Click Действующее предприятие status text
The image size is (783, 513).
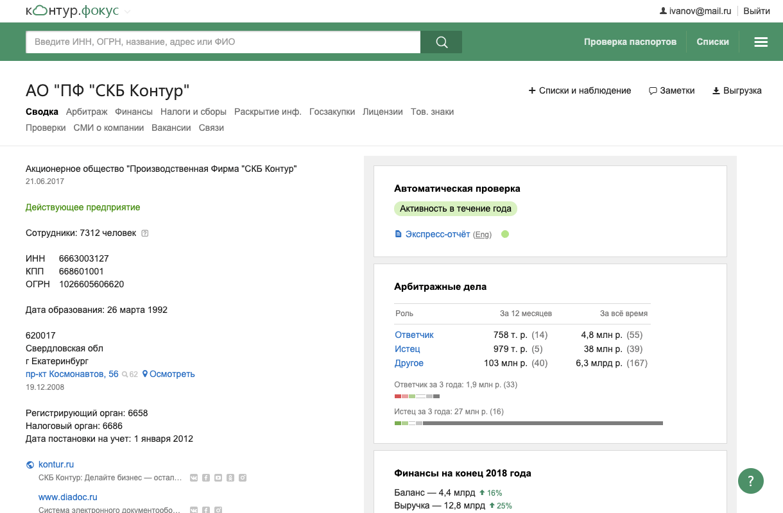(83, 207)
